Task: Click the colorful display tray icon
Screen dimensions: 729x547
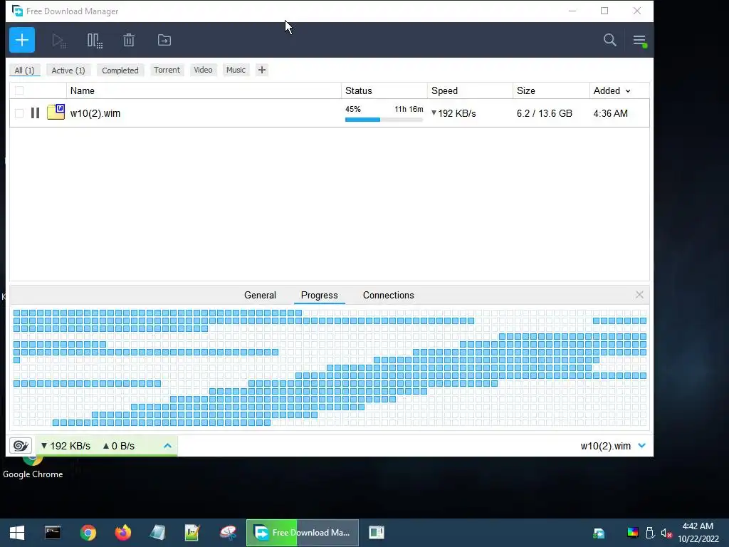Action: (633, 533)
